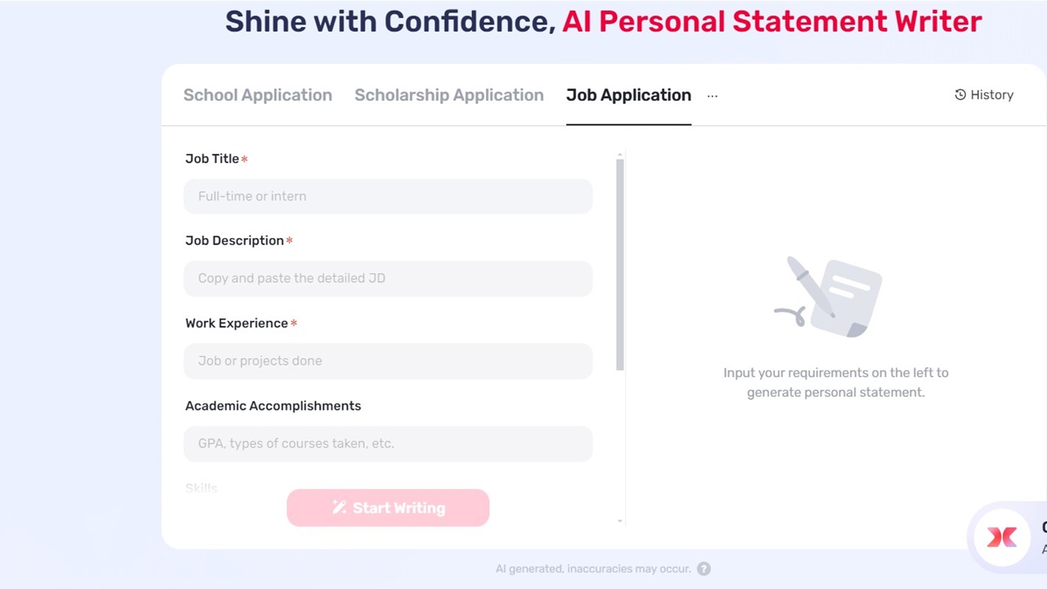
Task: Click into the Job Description field
Action: 388,278
